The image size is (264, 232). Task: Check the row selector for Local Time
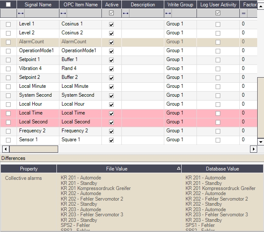8,113
